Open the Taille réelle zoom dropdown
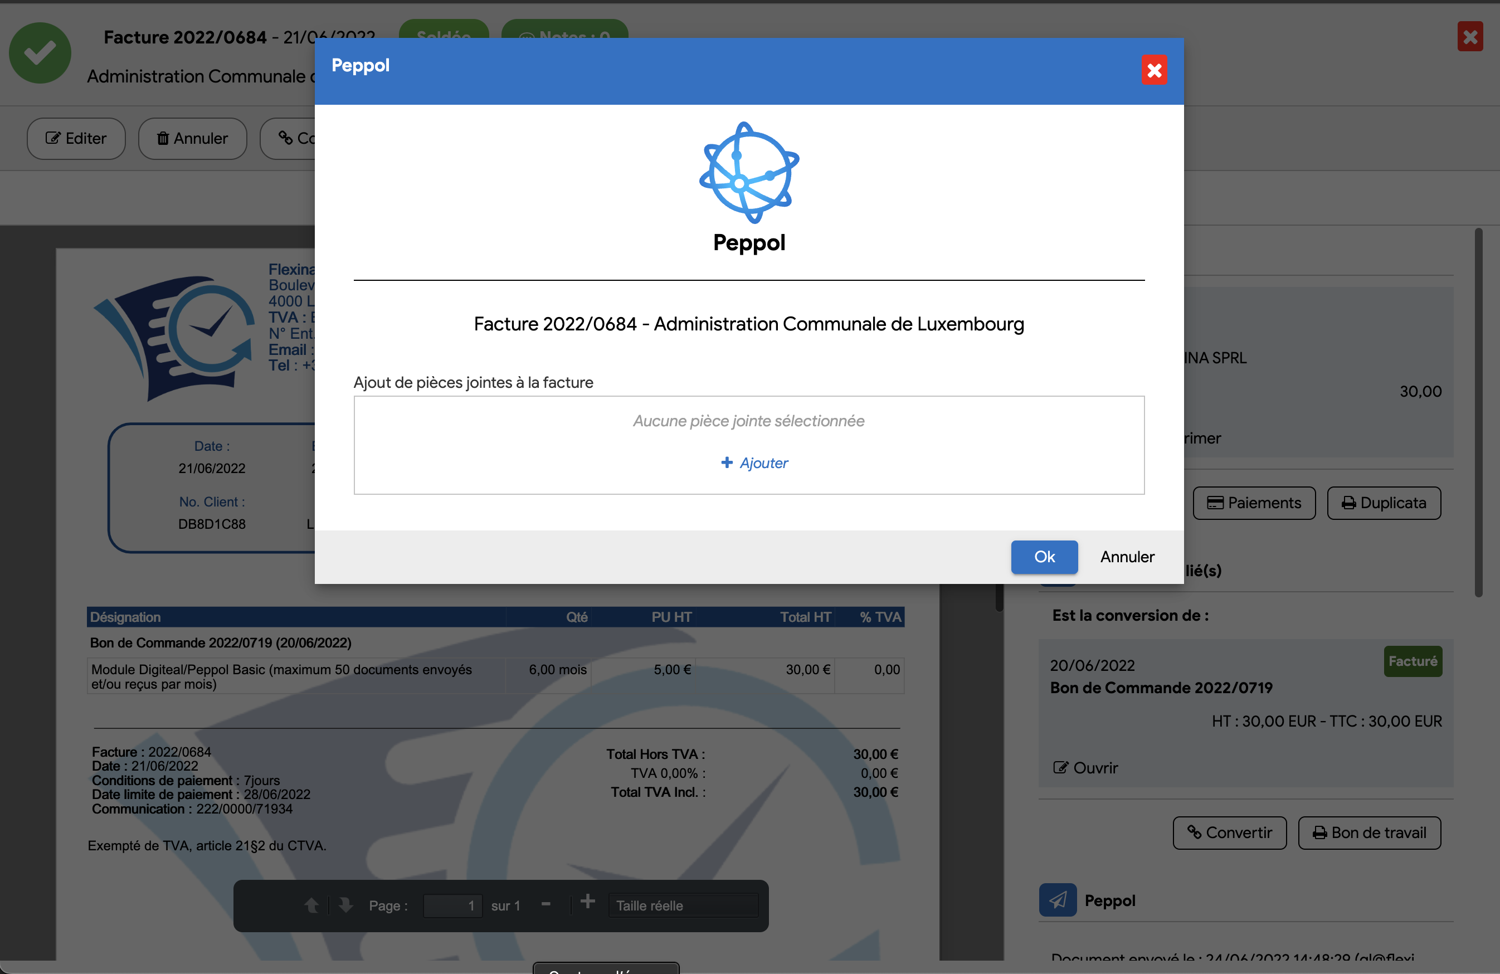This screenshot has height=974, width=1500. 684,905
